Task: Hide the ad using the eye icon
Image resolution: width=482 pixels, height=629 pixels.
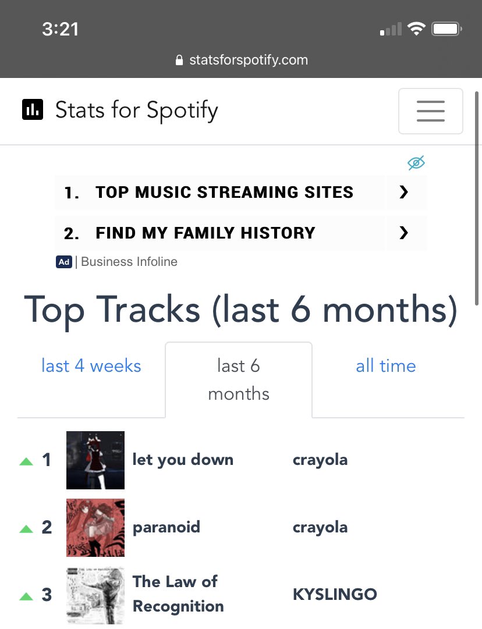Action: coord(416,163)
